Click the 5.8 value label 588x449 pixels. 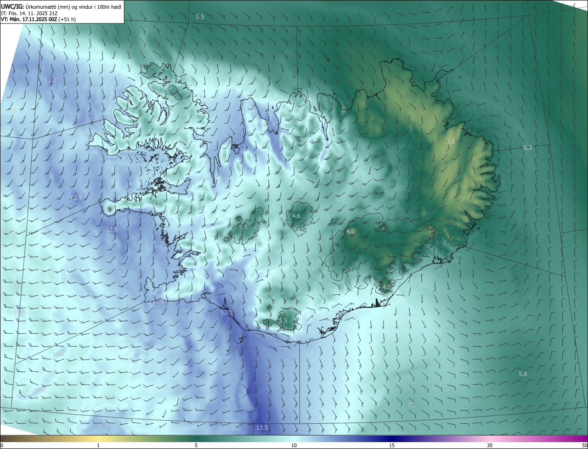tap(523, 374)
